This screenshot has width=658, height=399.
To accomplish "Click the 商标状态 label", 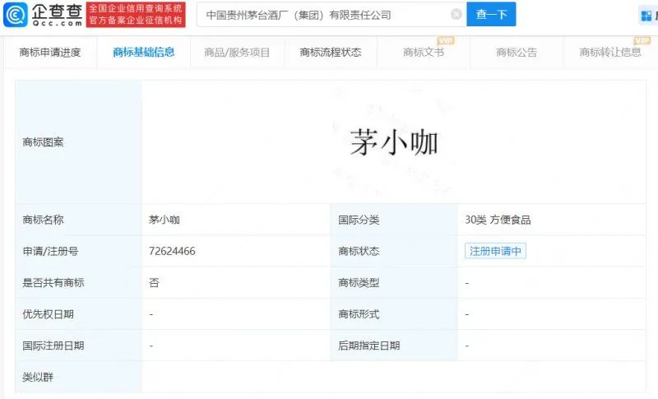I will (359, 251).
